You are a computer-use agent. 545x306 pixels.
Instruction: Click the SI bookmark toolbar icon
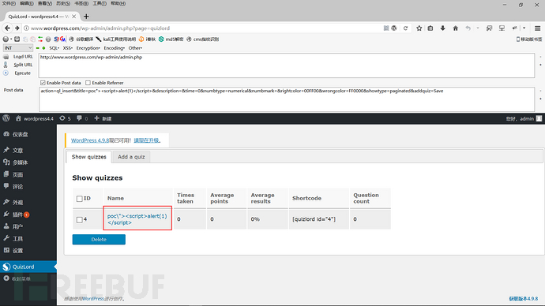(x=56, y=39)
